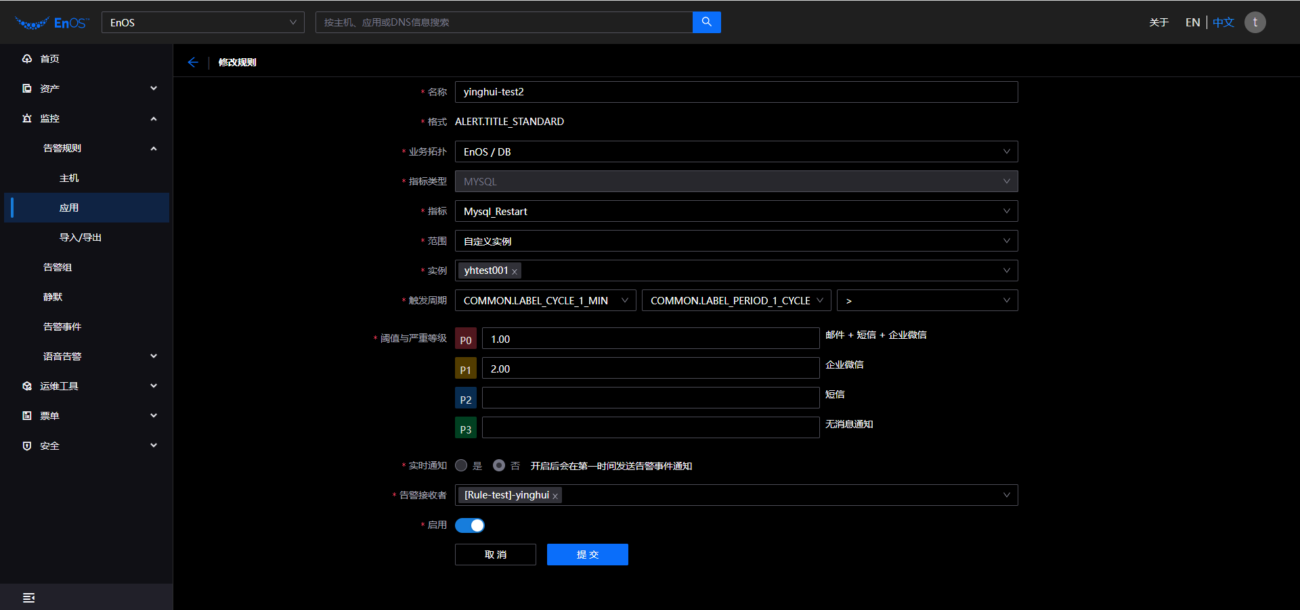This screenshot has width=1300, height=610.
Task: Remove the [Rule-test]-yinghui receiver tag
Action: point(555,496)
